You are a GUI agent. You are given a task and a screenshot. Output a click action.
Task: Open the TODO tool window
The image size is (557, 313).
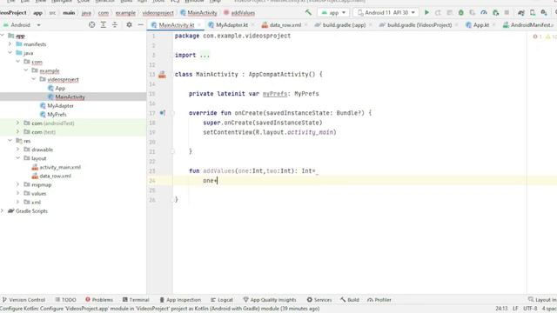click(66, 300)
